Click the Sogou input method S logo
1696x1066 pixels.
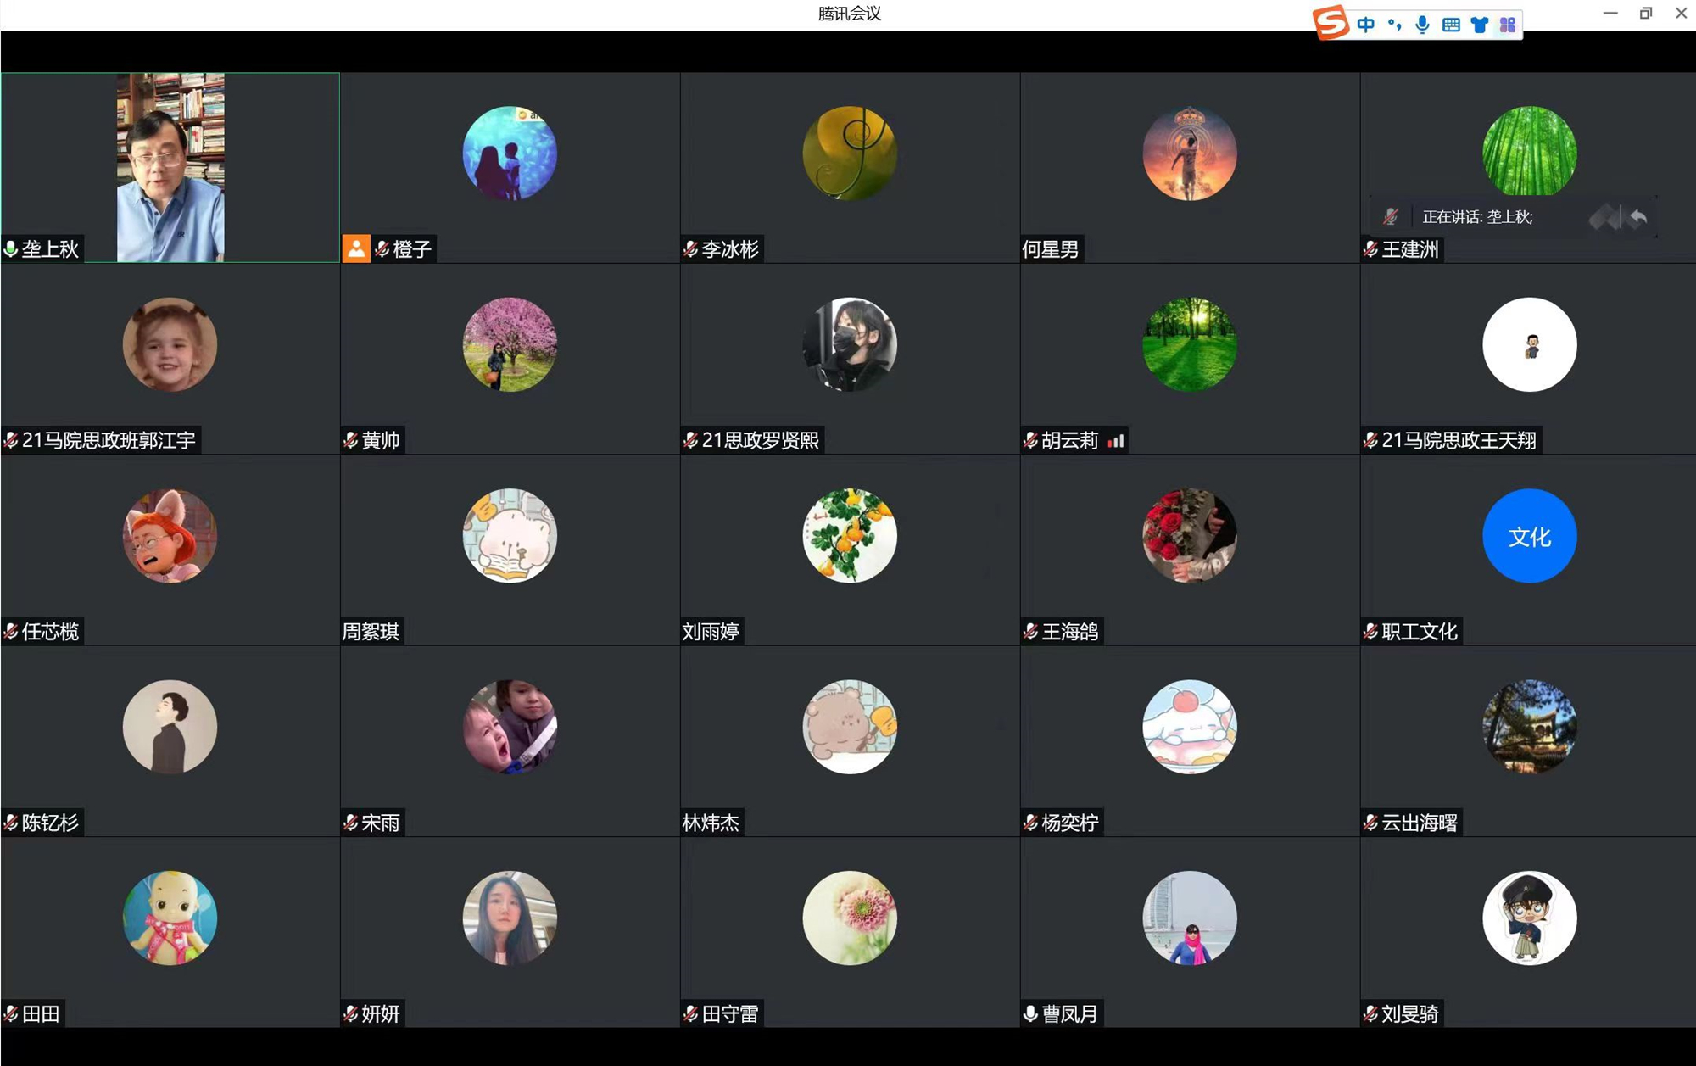[x=1331, y=22]
